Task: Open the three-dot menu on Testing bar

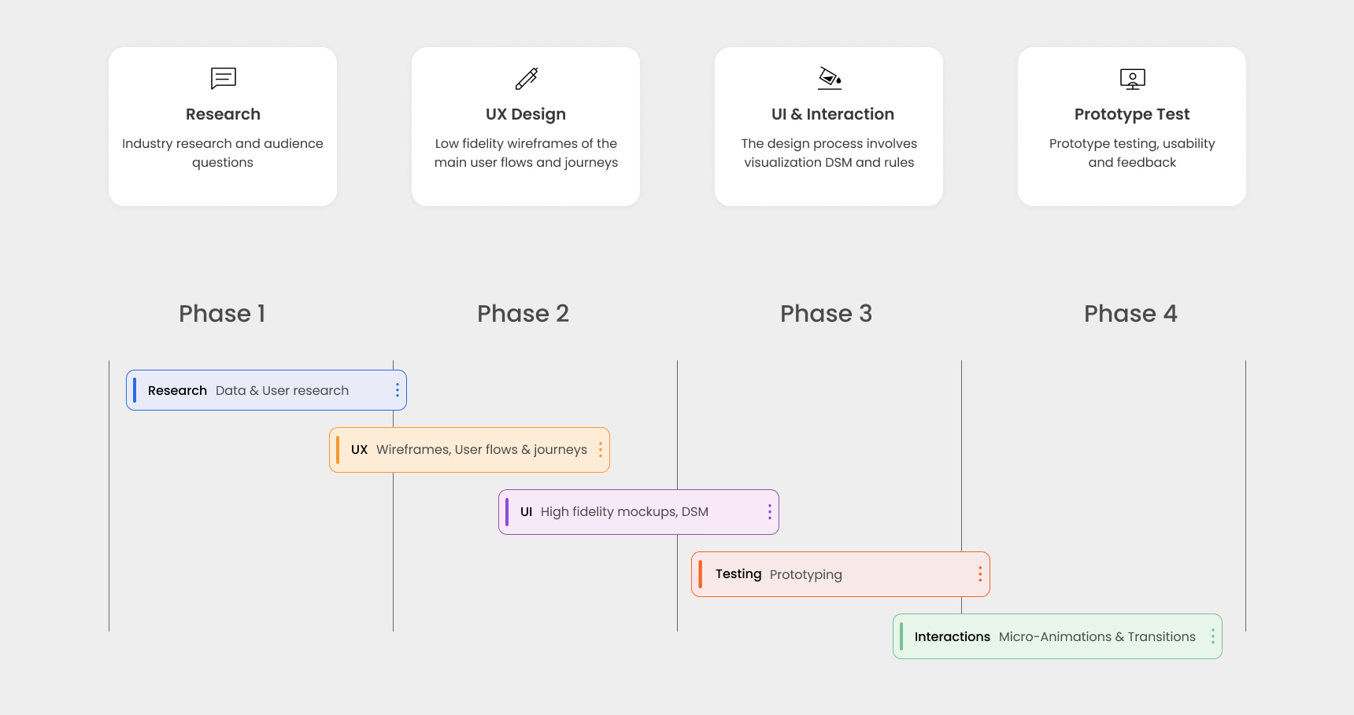Action: [980, 574]
